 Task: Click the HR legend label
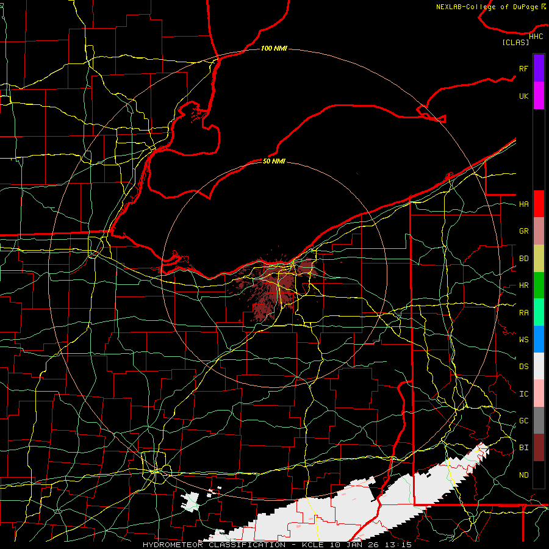tap(524, 285)
